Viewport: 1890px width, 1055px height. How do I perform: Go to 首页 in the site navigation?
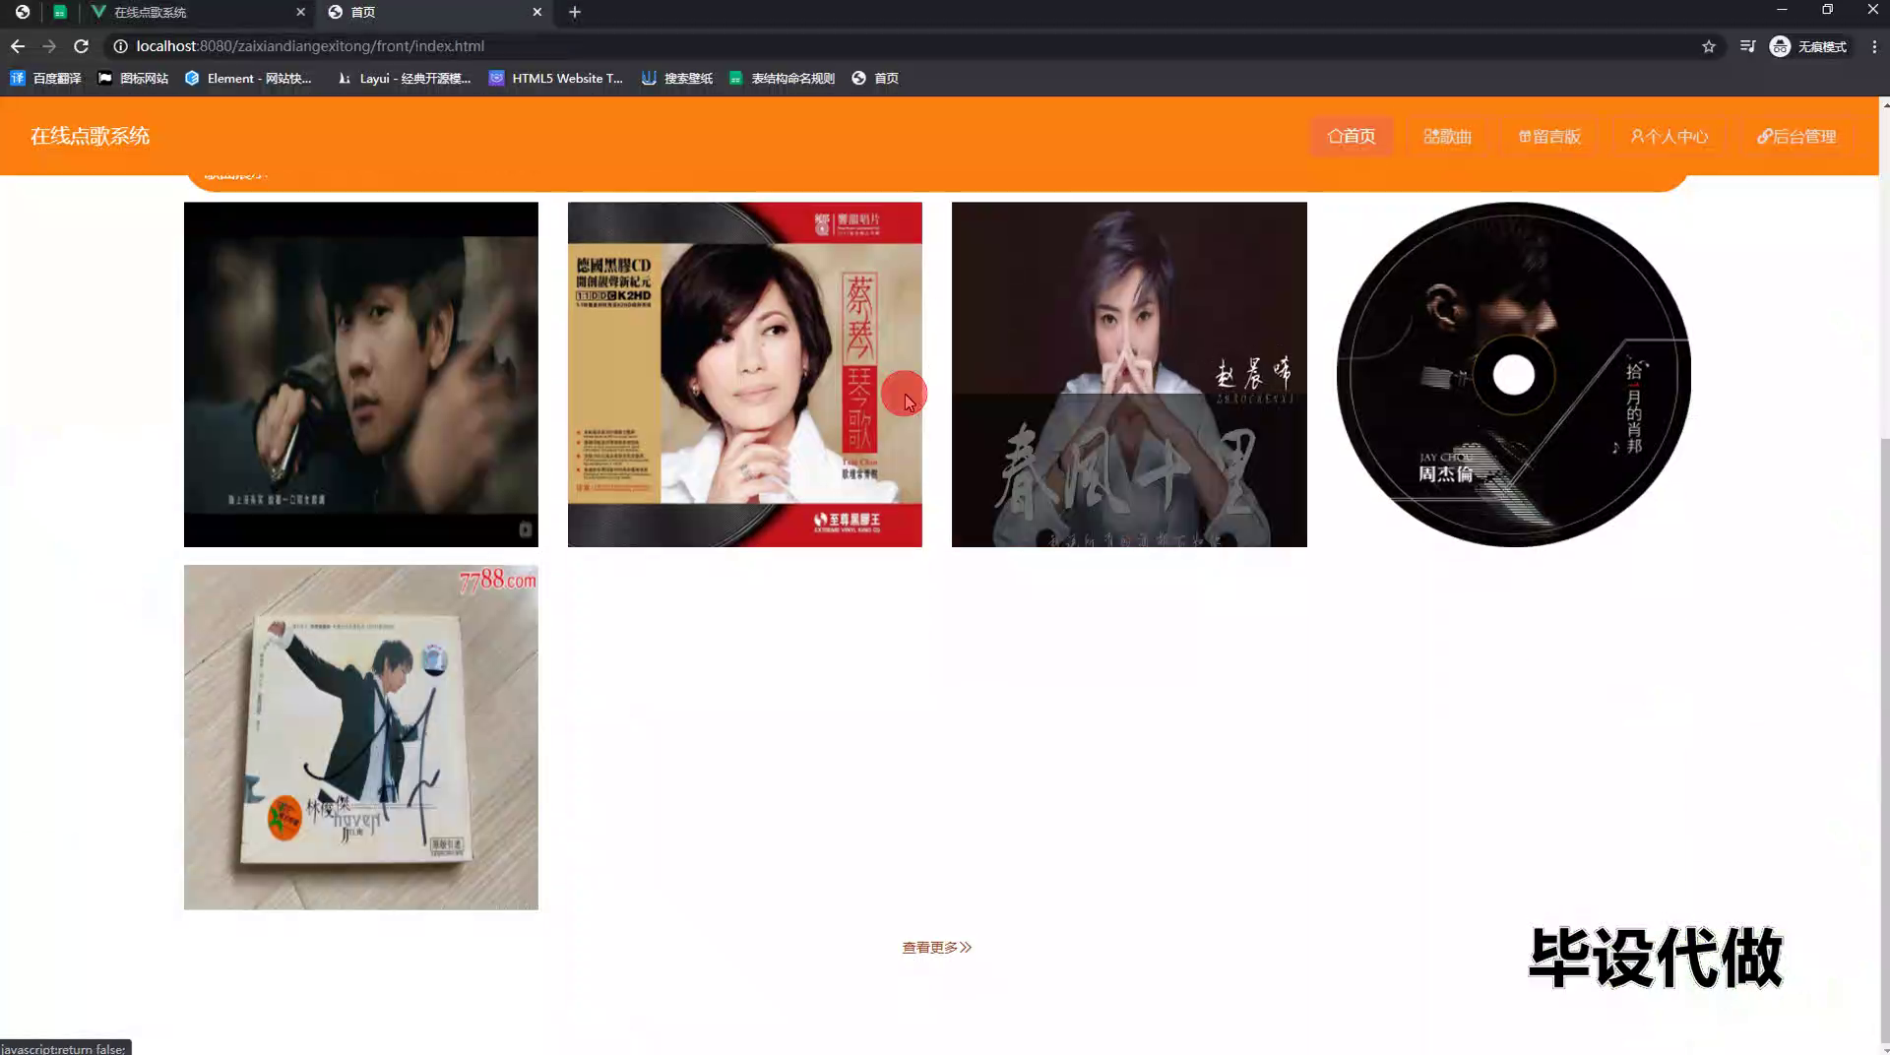coord(1351,136)
